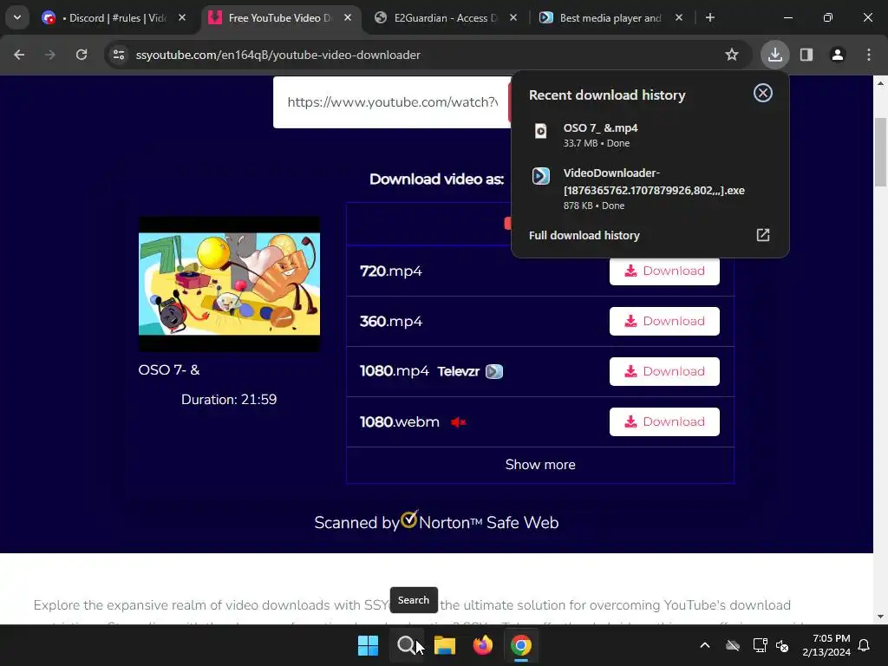
Task: Click the page vertical scrollbar thumb
Action: 881,152
